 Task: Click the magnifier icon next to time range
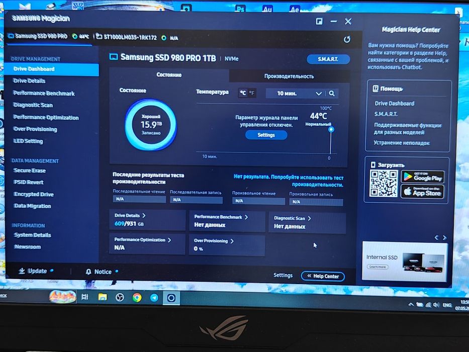click(x=332, y=94)
